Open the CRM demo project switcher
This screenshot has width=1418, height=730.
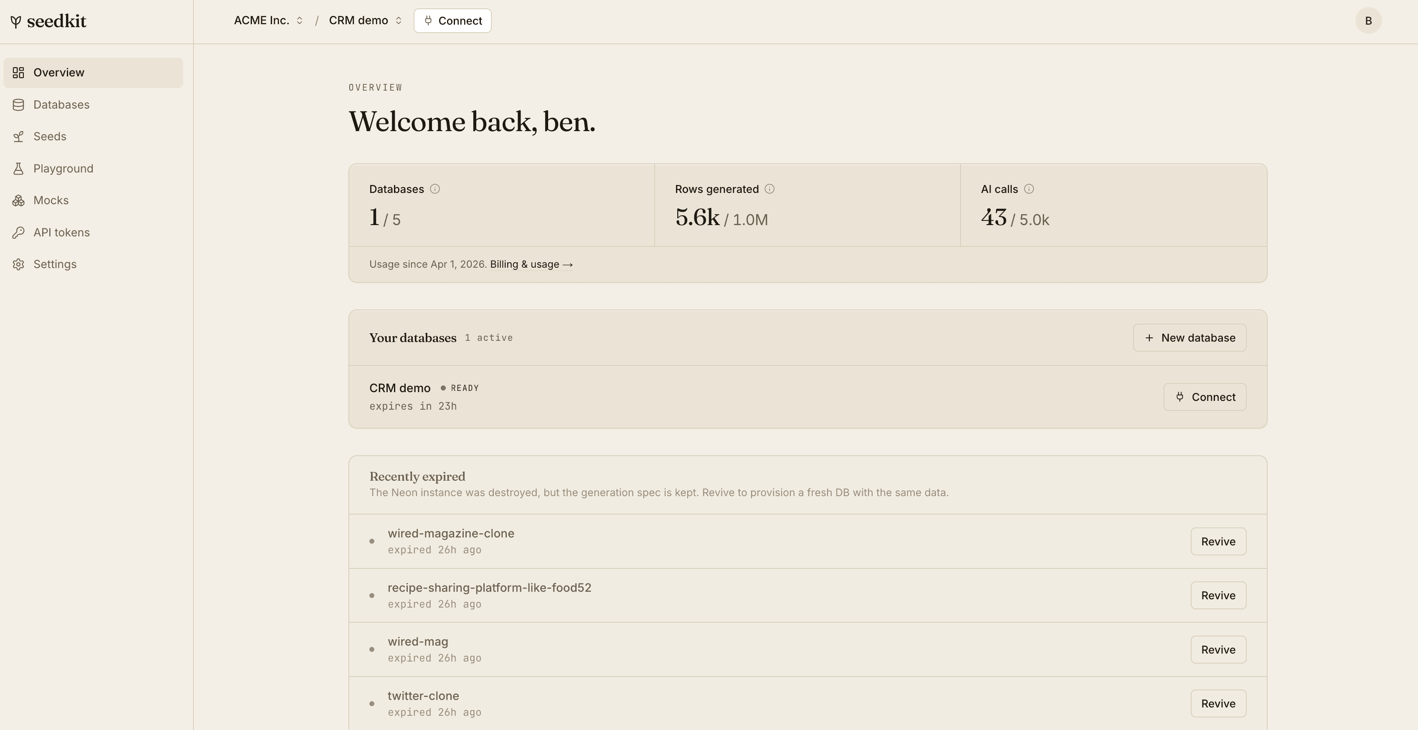[364, 20]
